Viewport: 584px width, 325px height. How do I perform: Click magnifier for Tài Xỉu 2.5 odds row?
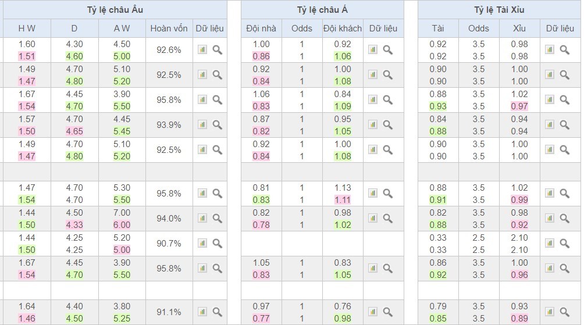click(564, 243)
